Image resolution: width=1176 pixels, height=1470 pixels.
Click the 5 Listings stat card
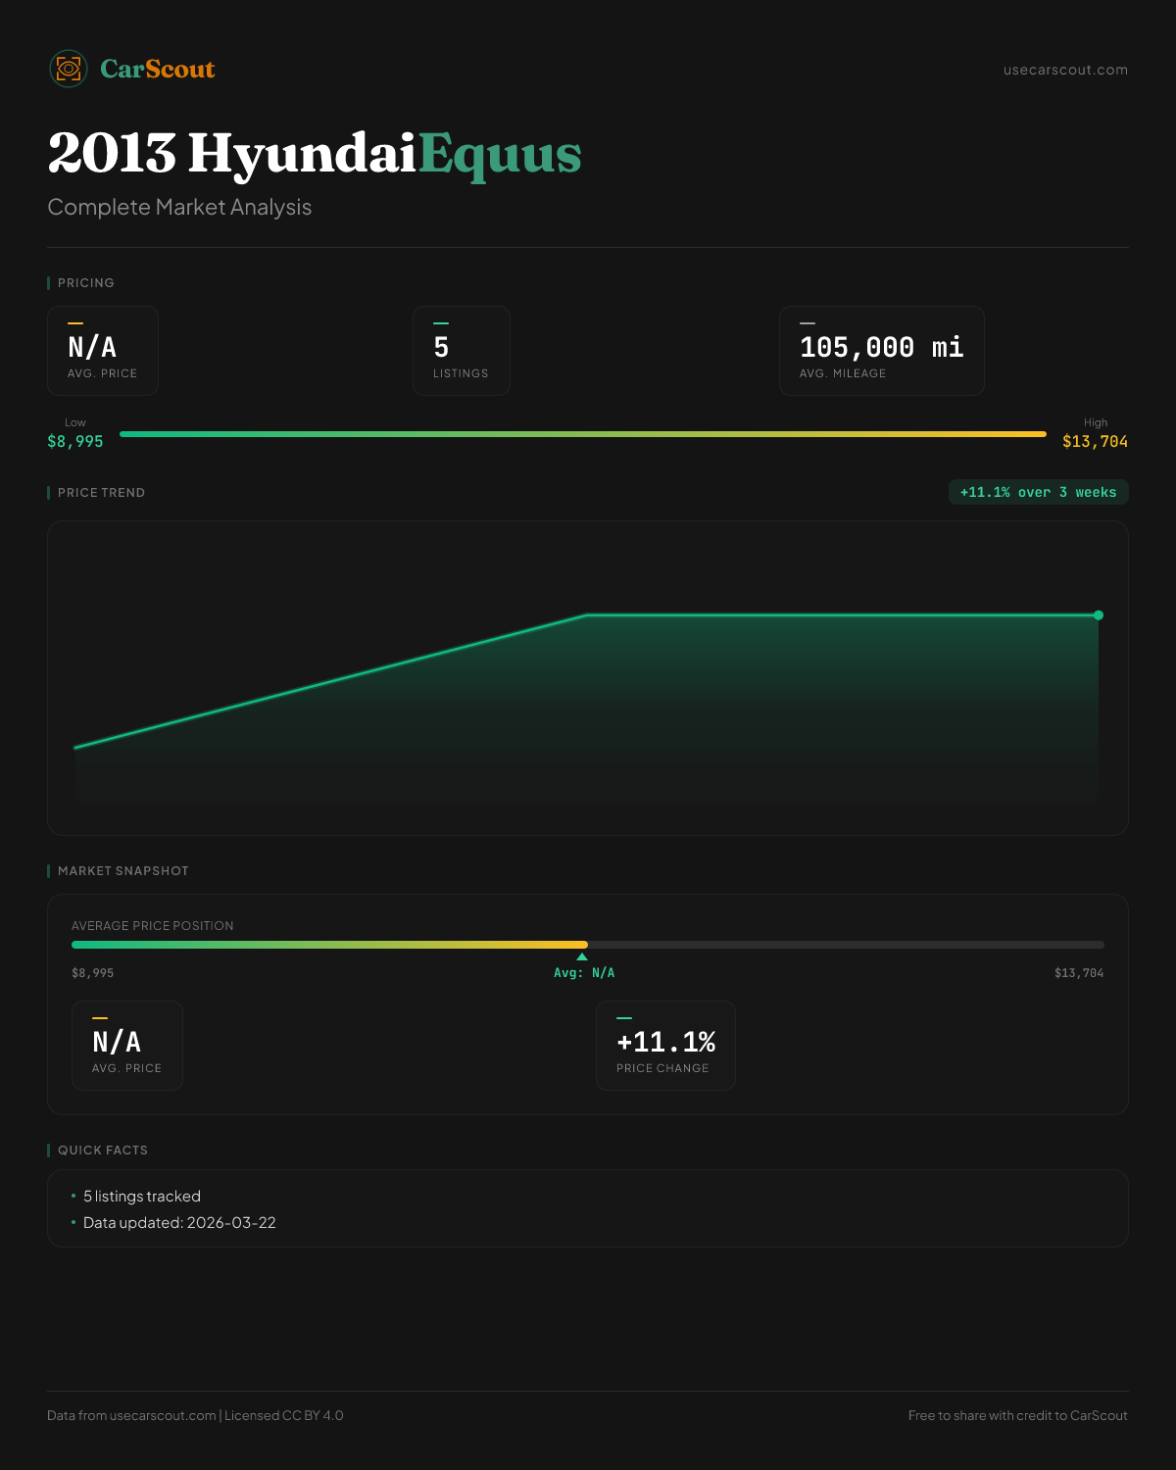[461, 351]
